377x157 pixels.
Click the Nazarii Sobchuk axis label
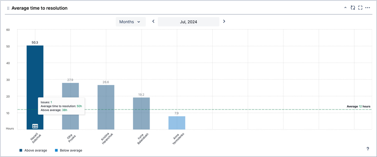pos(36,138)
